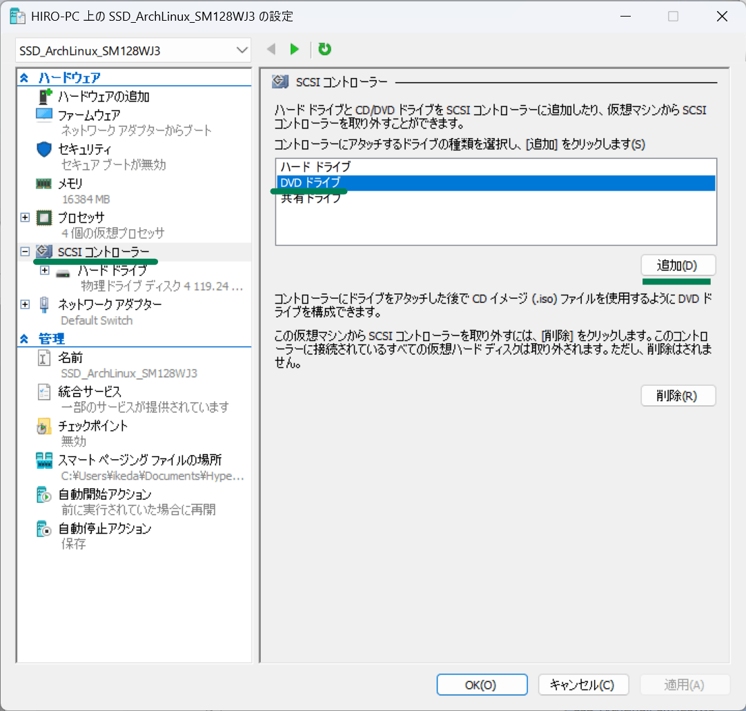Click the green start arrow toolbar icon

(295, 49)
